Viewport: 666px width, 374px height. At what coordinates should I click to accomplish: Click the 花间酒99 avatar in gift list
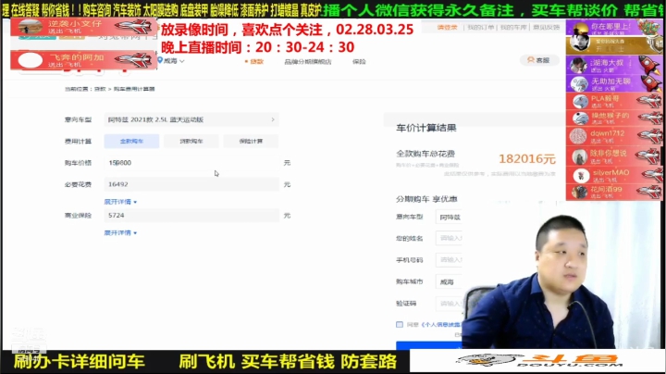(x=579, y=193)
